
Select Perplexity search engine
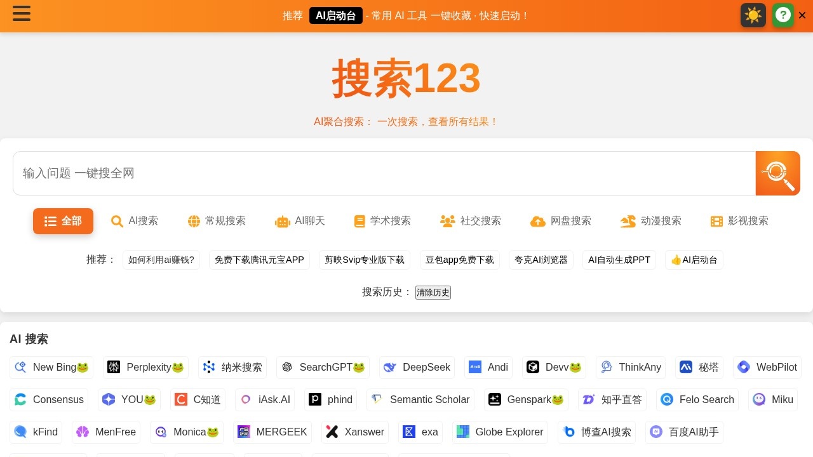145,367
